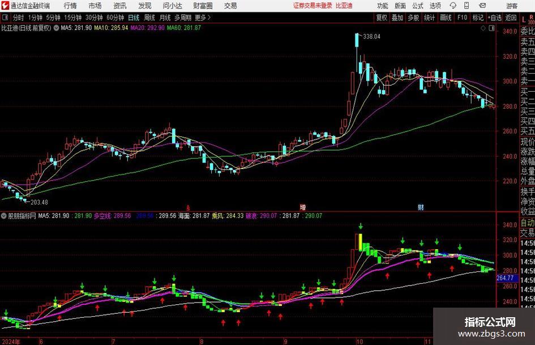Click the MA10: 285.94 label
This screenshot has height=345, width=535.
click(x=111, y=28)
